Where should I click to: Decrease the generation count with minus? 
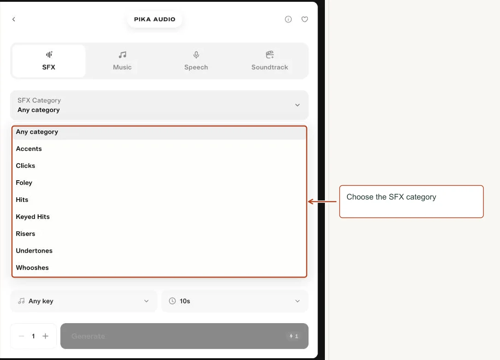pos(21,336)
